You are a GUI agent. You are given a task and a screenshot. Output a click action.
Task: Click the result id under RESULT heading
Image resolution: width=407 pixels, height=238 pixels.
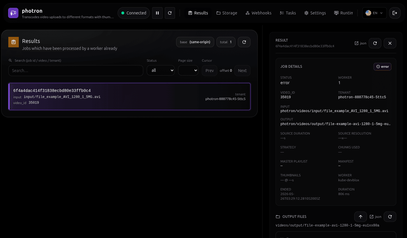(x=305, y=46)
